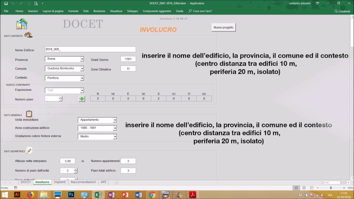Increase Numero piani with spinner up arrow
354x199 pixels.
point(61,97)
